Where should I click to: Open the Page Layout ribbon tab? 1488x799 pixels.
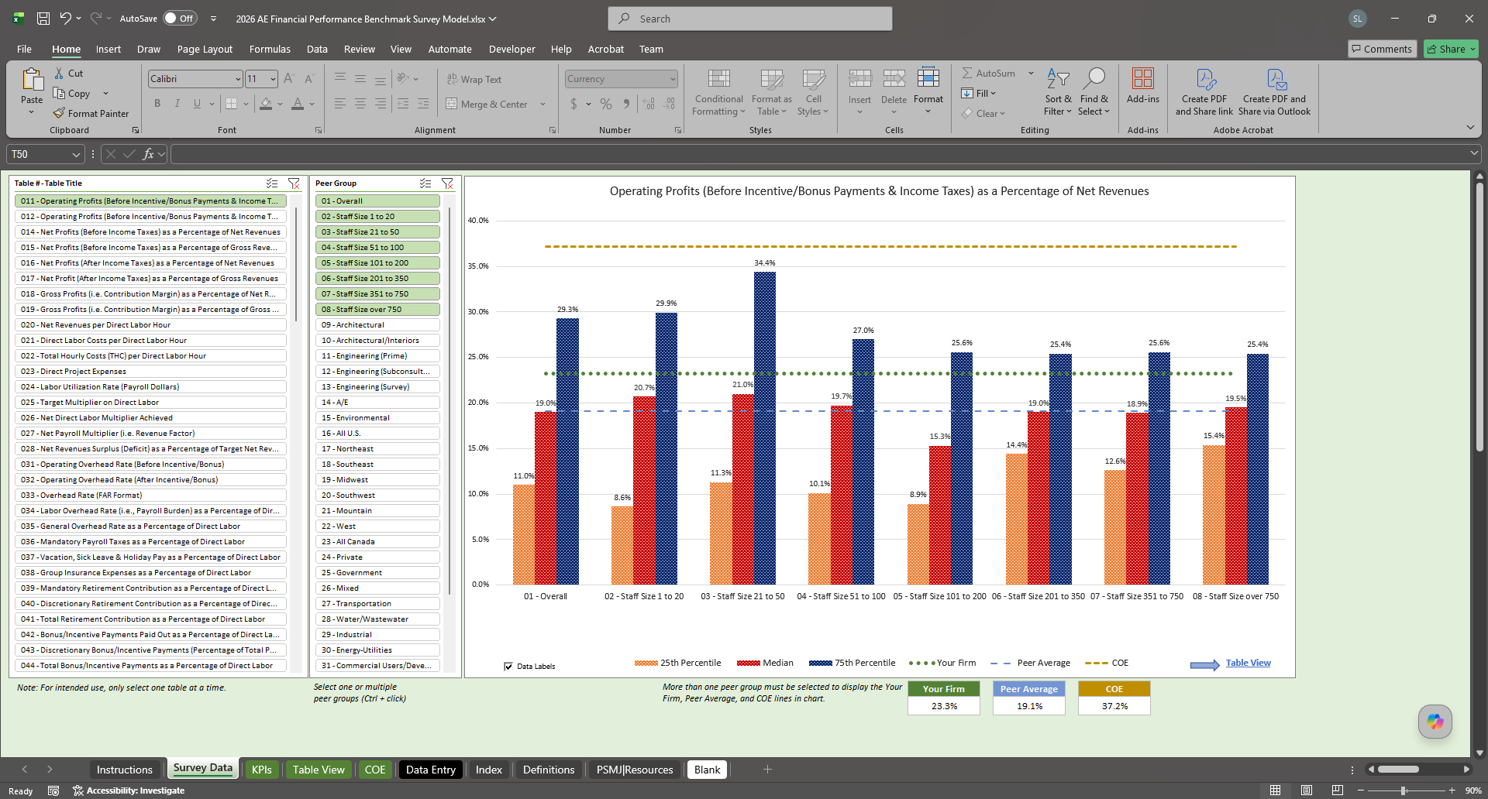[205, 49]
